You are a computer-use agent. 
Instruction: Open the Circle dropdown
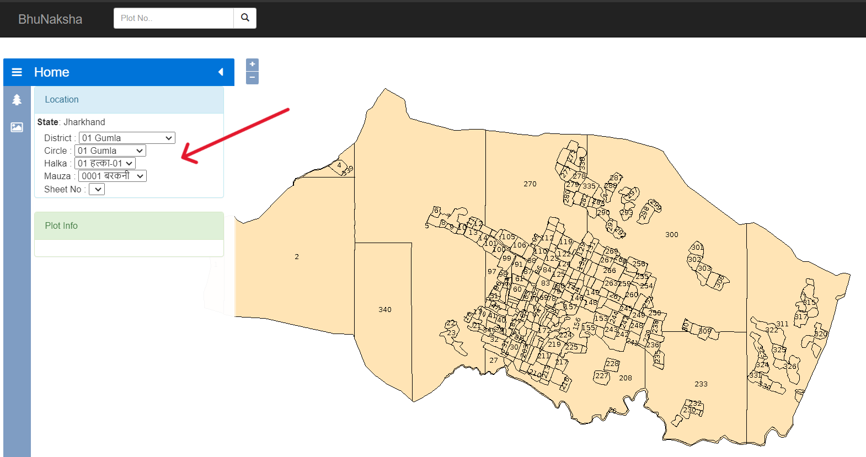110,150
